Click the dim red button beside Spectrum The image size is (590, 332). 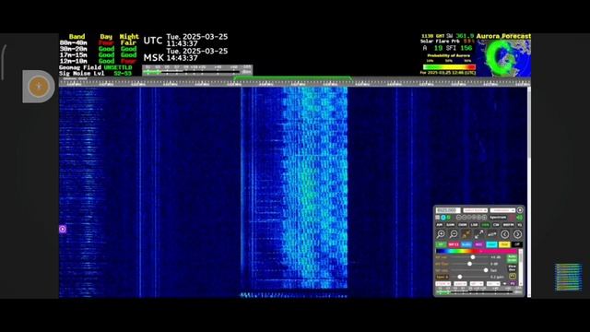[x=512, y=218]
